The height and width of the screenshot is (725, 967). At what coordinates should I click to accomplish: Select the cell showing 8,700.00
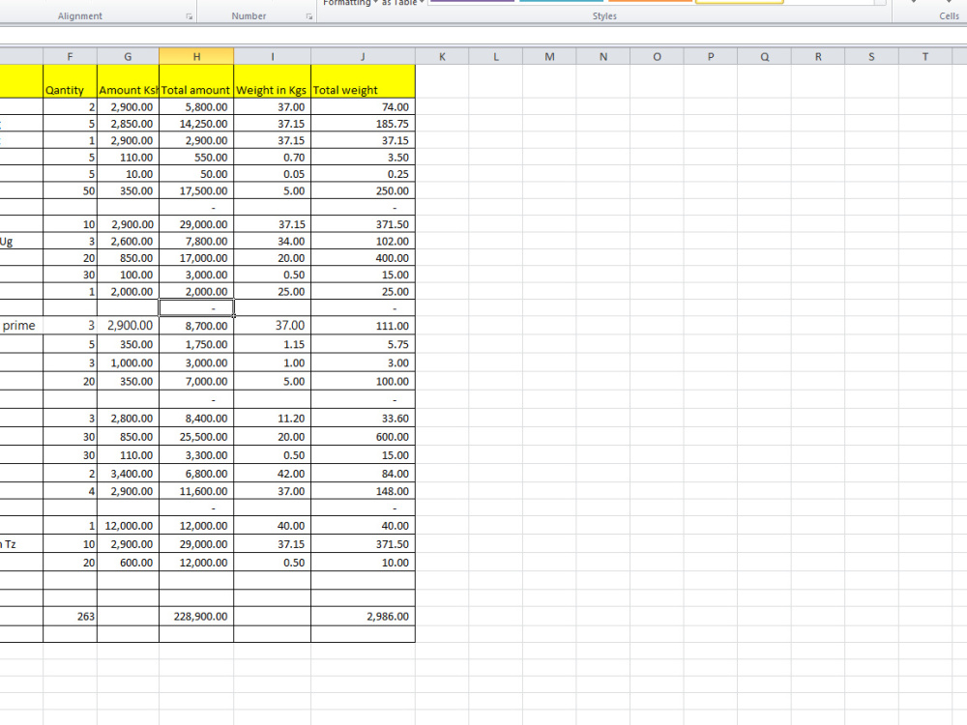[x=196, y=326]
